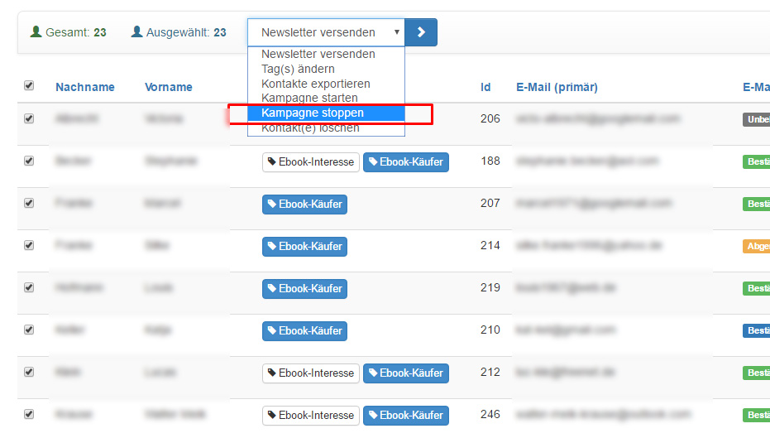Choose Tag(s) ändern from the dropdown list

coord(298,69)
